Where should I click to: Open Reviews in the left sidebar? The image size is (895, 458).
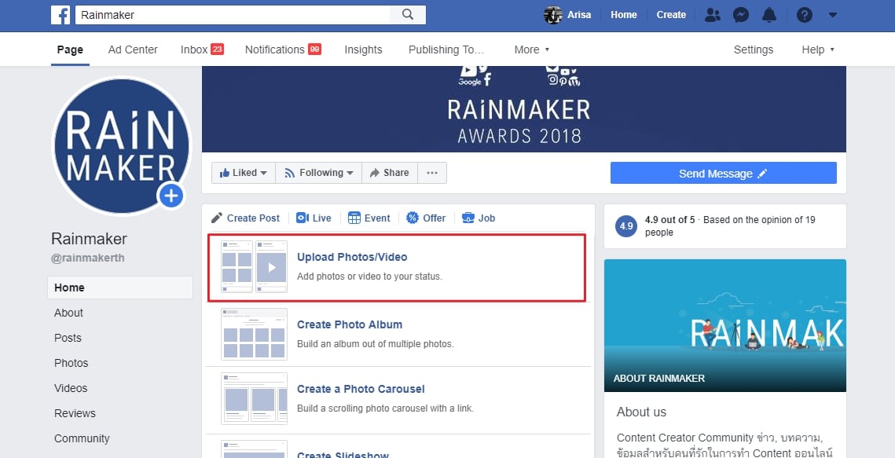click(75, 413)
